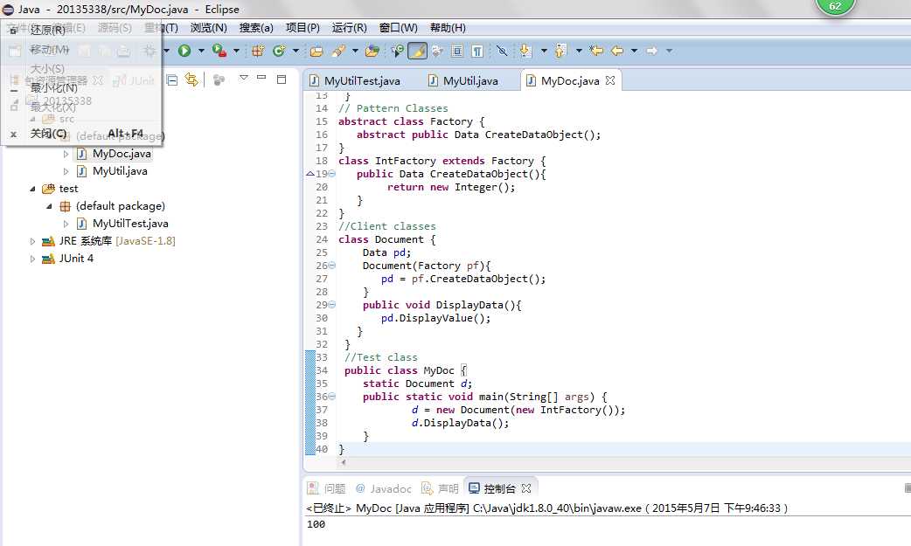Minimize the Package Explorer view
Screen dimensions: 911x546
pyautogui.click(x=261, y=78)
